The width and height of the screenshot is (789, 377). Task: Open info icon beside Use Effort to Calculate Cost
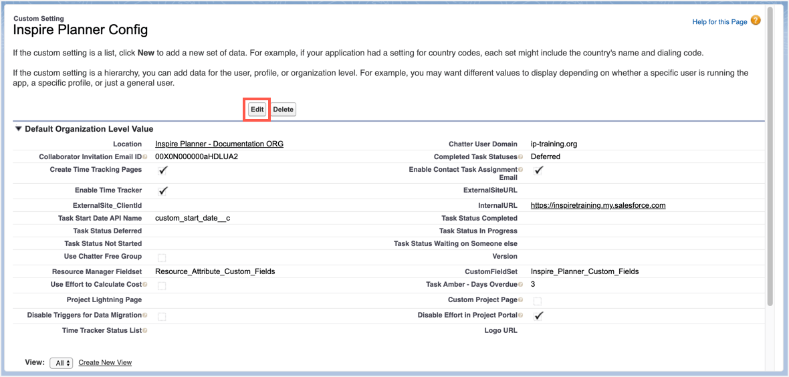pyautogui.click(x=145, y=285)
